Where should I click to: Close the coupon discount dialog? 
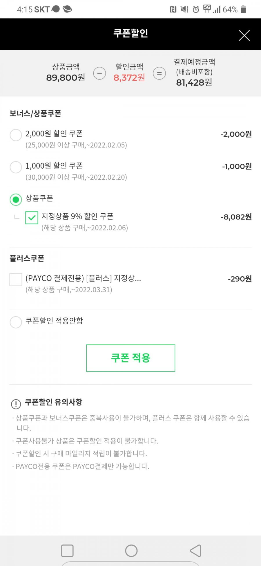click(x=244, y=35)
